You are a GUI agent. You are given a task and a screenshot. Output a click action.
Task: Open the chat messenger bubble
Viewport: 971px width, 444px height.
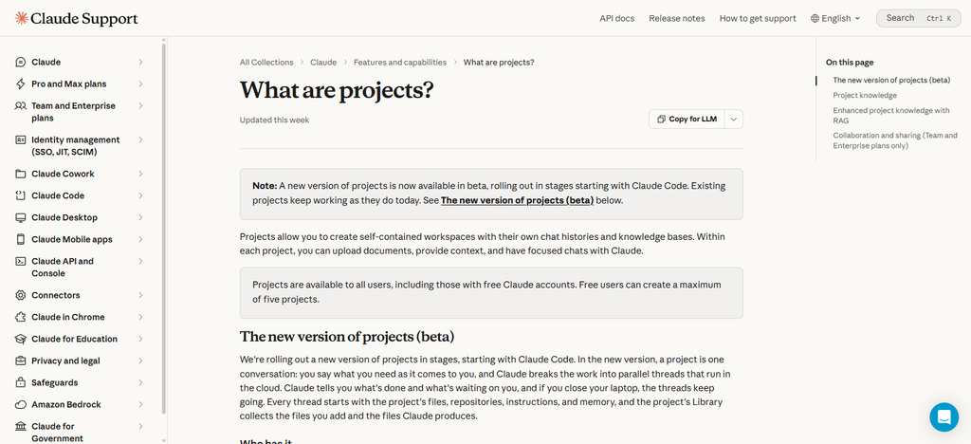944,416
